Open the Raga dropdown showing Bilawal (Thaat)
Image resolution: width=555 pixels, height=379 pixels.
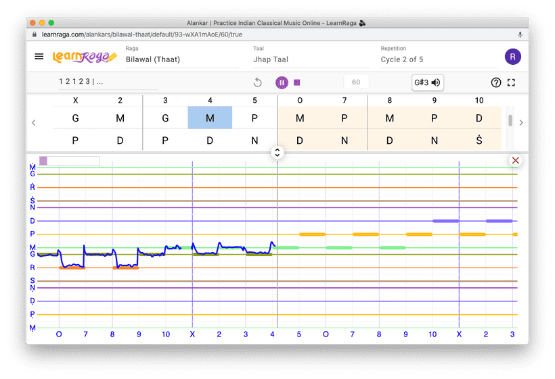click(181, 59)
